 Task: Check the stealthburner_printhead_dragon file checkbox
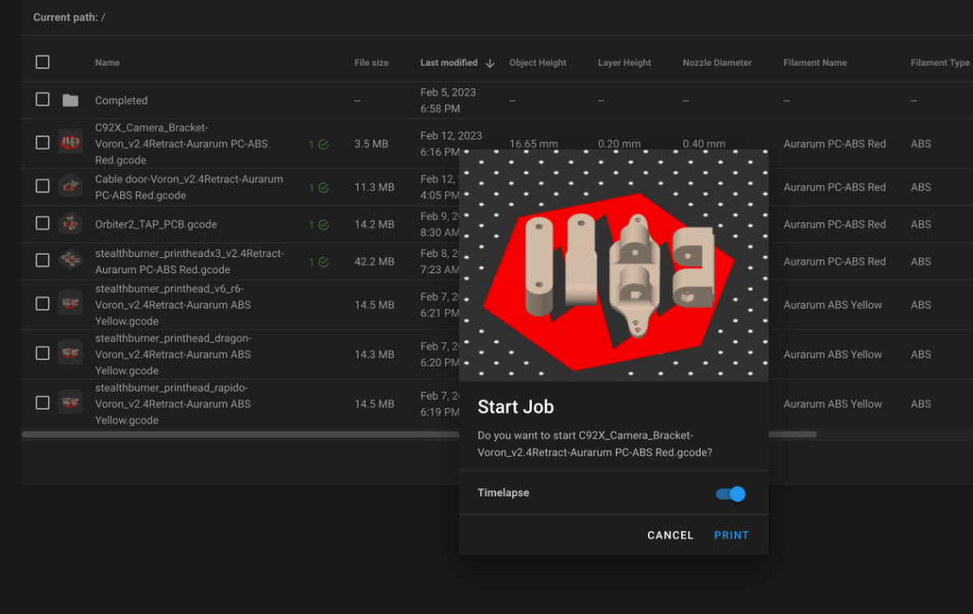coord(43,354)
